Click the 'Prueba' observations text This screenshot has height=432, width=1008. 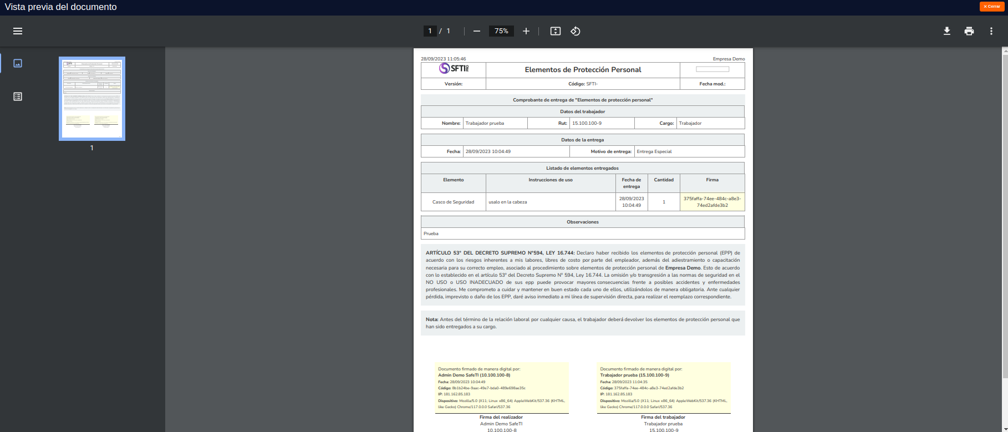click(x=431, y=233)
